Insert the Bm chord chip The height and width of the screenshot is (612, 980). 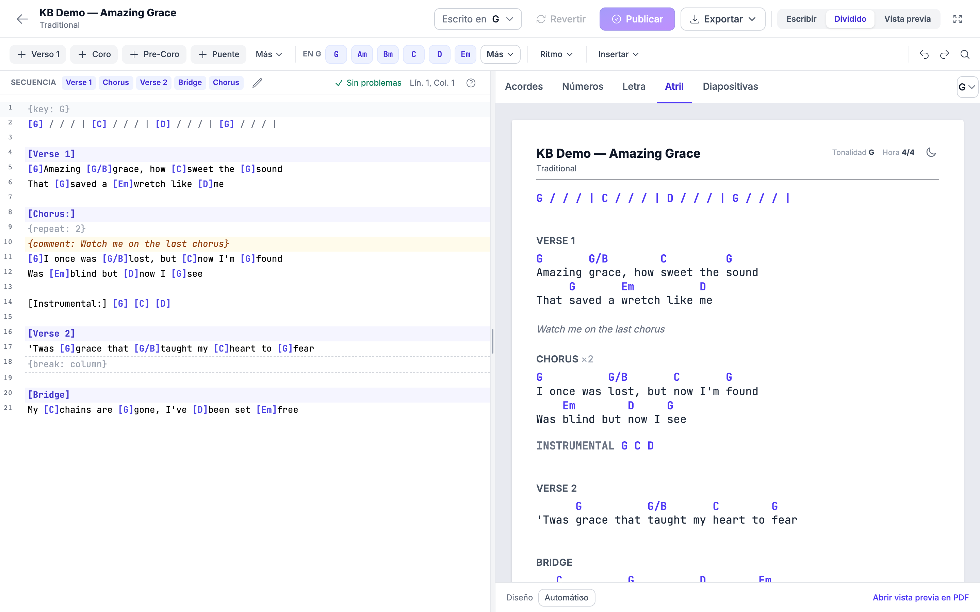[388, 54]
